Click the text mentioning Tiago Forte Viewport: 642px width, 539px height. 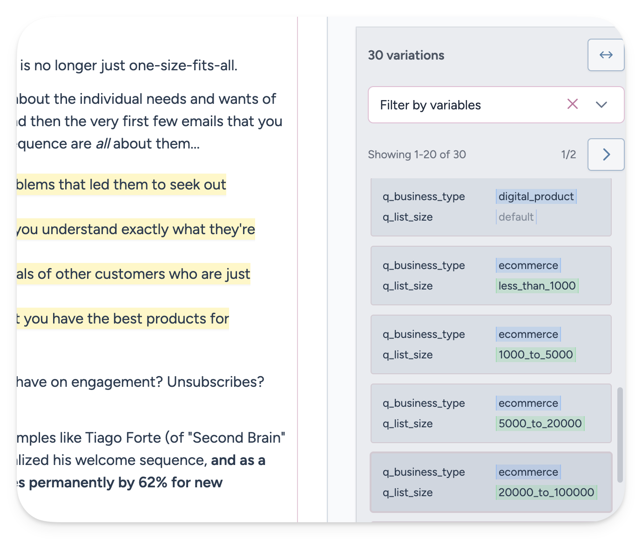tap(151, 438)
